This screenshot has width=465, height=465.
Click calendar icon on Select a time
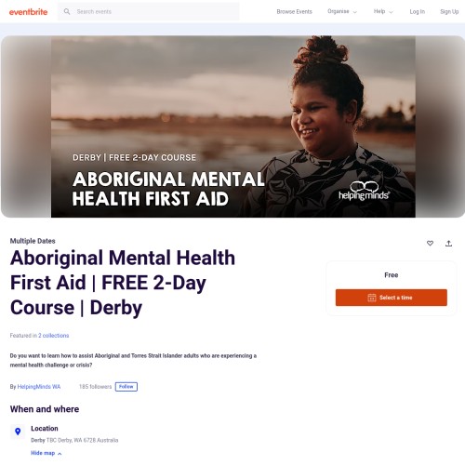coord(372,298)
